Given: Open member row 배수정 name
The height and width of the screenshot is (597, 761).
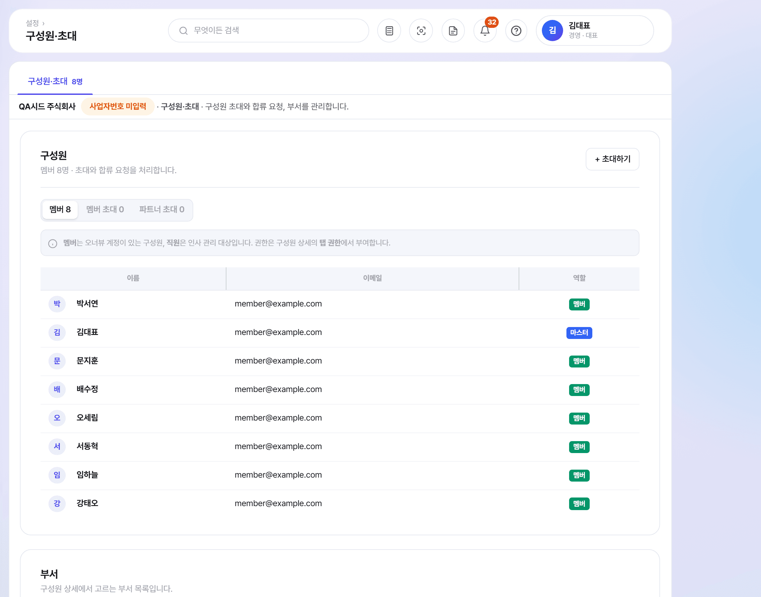Looking at the screenshot, I should click(87, 389).
